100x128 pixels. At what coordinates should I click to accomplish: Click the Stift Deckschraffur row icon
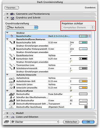pos(12,100)
